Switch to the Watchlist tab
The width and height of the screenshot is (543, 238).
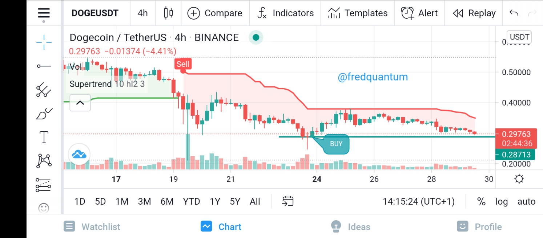tap(92, 227)
